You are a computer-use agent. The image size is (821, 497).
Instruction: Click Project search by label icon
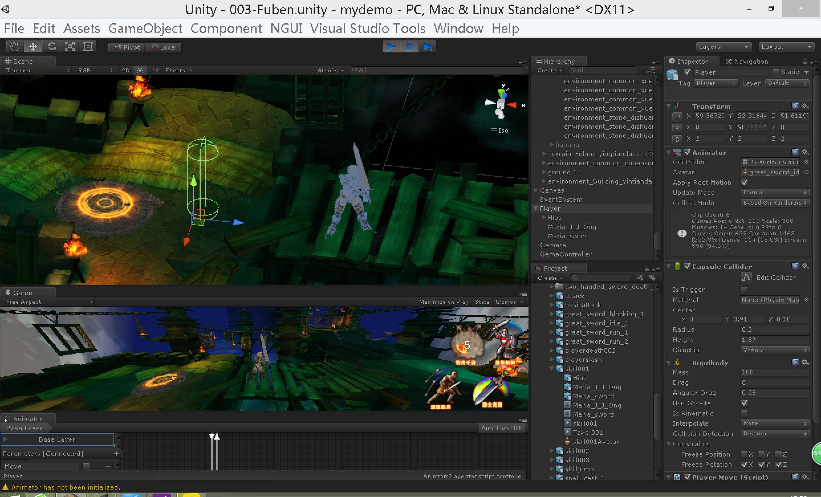coord(653,278)
